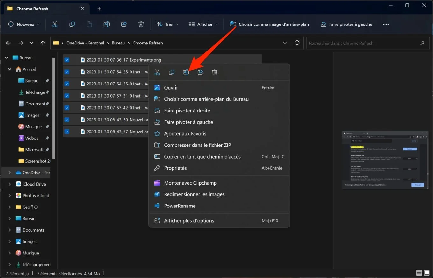This screenshot has width=433, height=278.
Task: Go forward with the right arrow button
Action: point(21,43)
